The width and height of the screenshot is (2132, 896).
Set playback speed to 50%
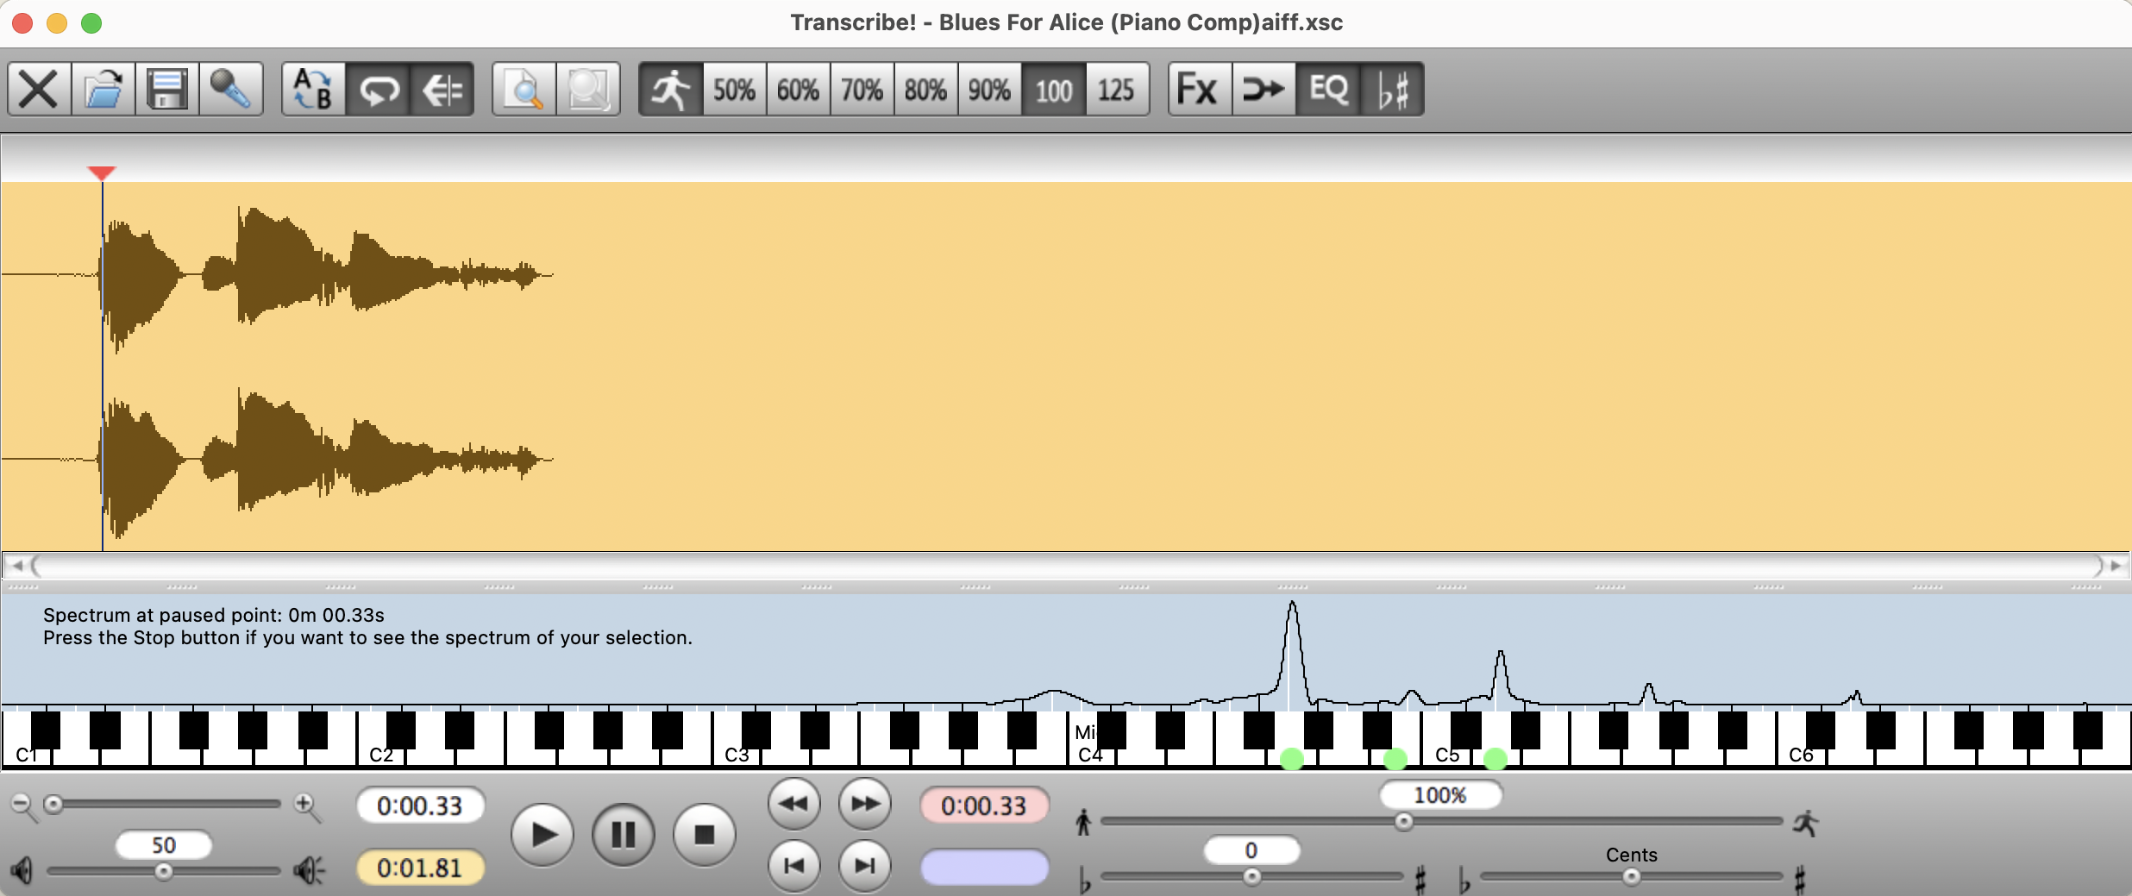point(735,89)
